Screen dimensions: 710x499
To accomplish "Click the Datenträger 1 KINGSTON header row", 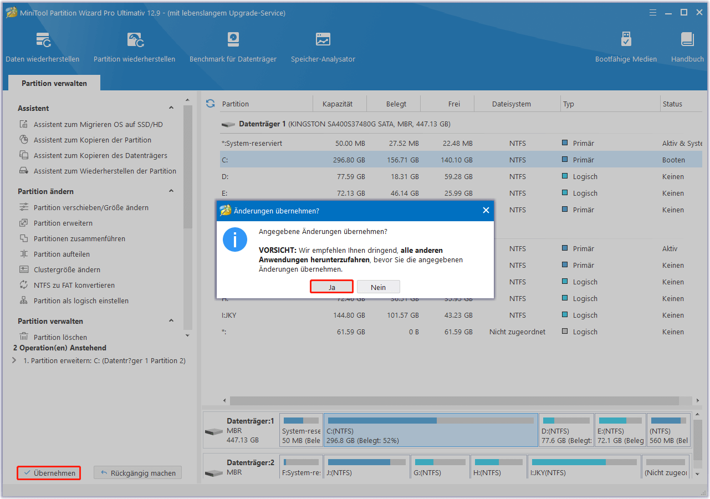I will tap(461, 124).
